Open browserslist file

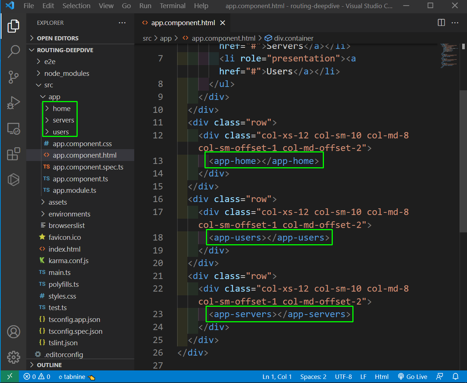(80, 226)
